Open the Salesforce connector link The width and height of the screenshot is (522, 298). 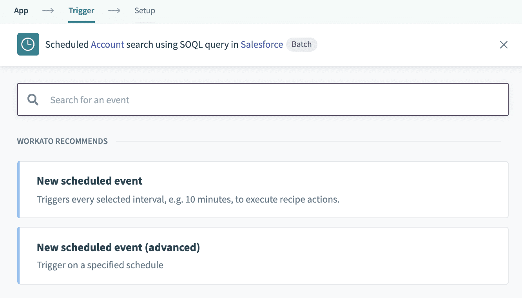click(x=261, y=44)
